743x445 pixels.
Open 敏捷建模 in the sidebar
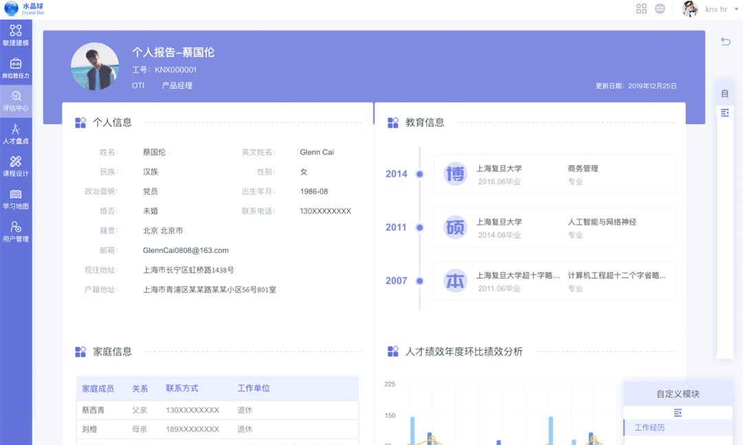15,34
